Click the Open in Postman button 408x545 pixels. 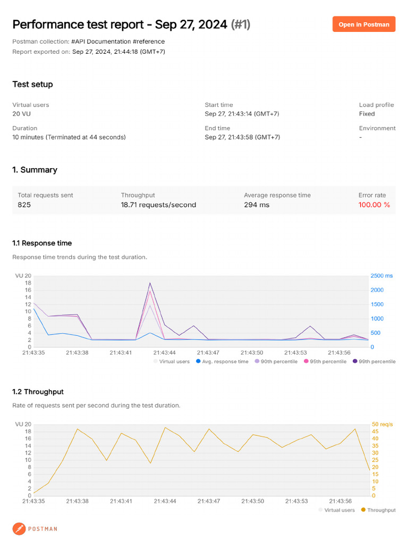click(364, 24)
